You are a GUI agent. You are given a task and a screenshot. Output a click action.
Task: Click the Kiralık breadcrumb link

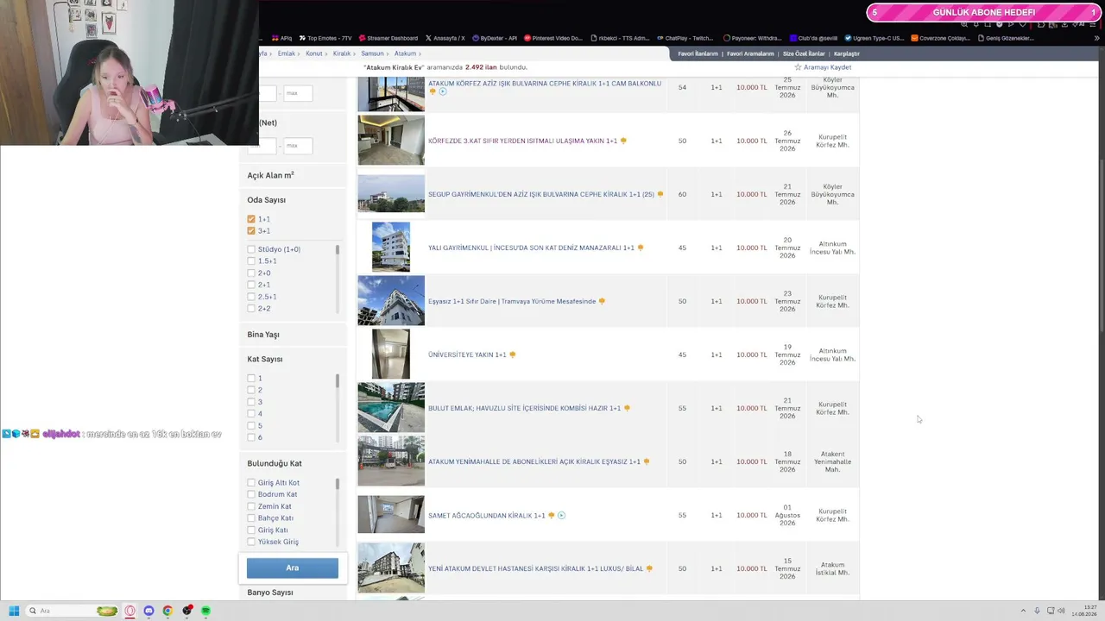point(342,53)
